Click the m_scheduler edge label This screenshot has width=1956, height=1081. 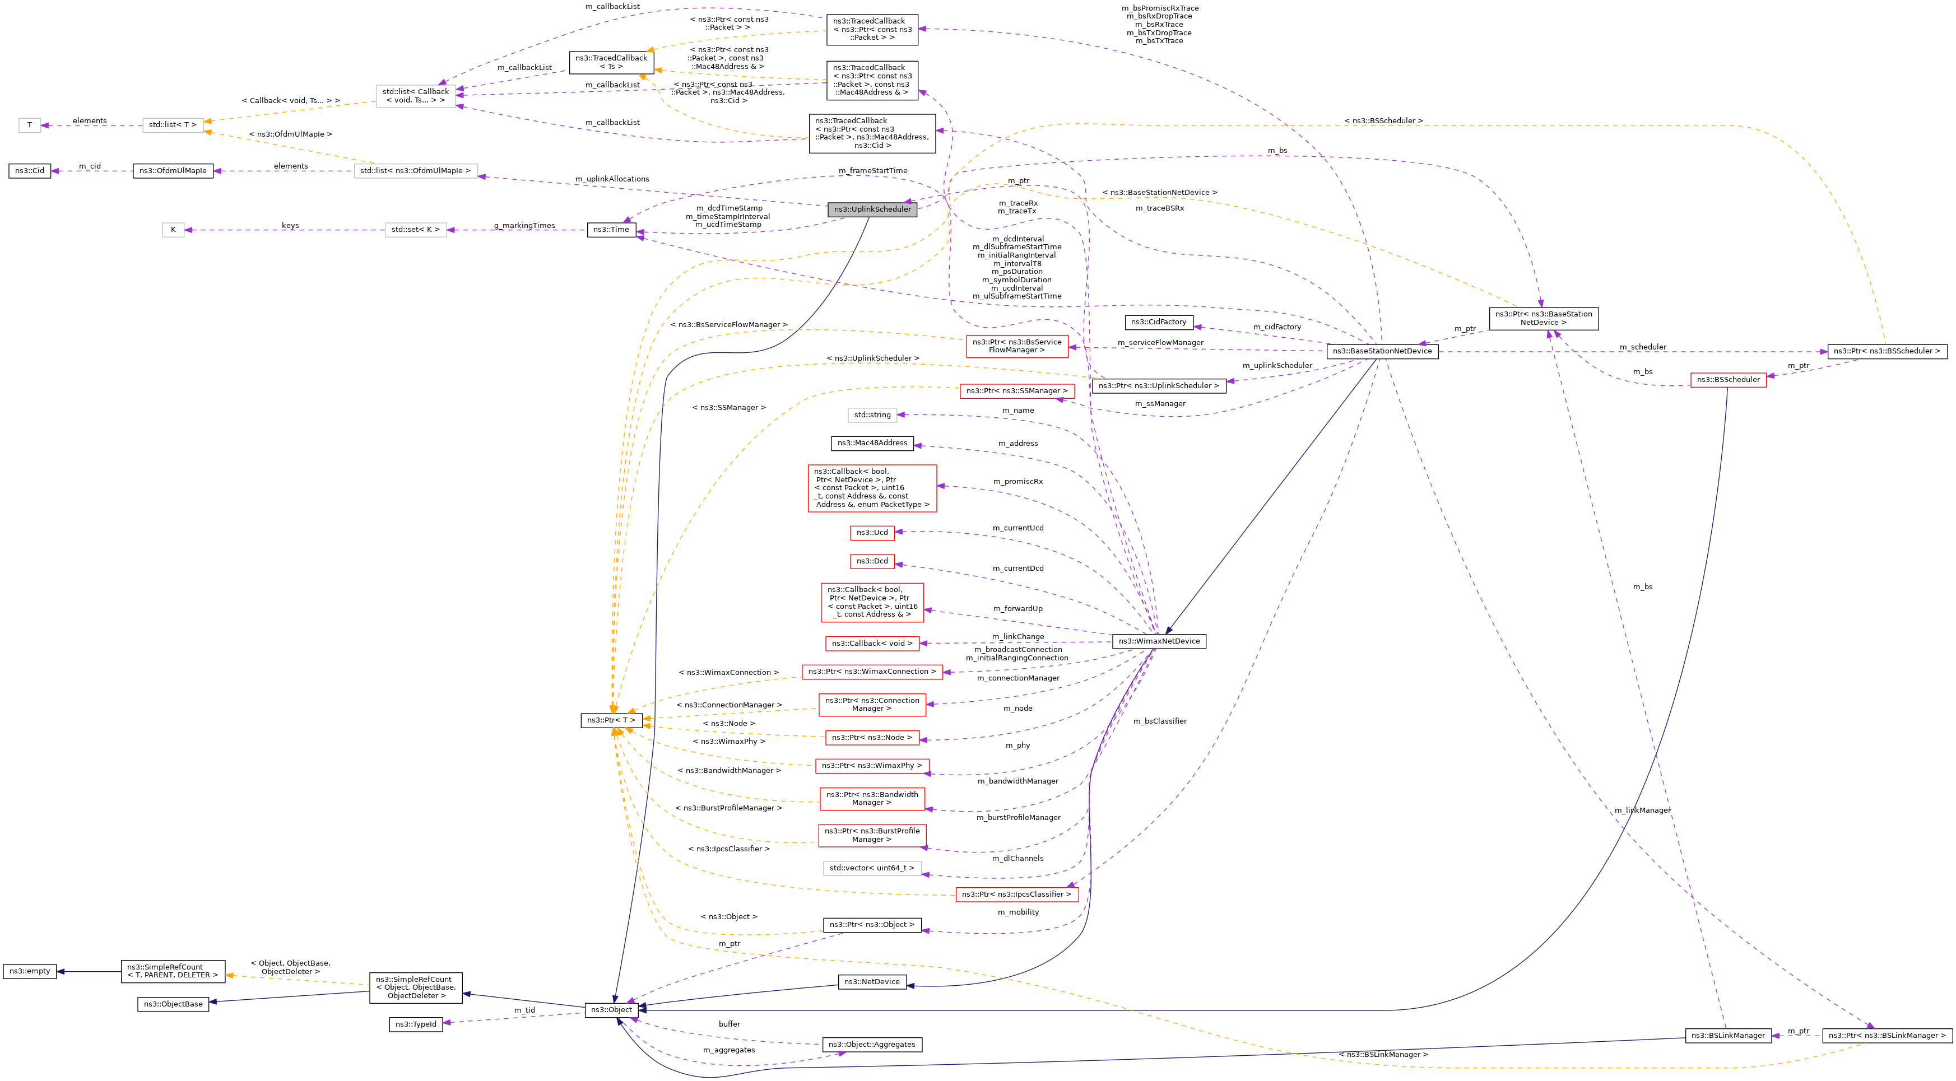pos(1642,348)
